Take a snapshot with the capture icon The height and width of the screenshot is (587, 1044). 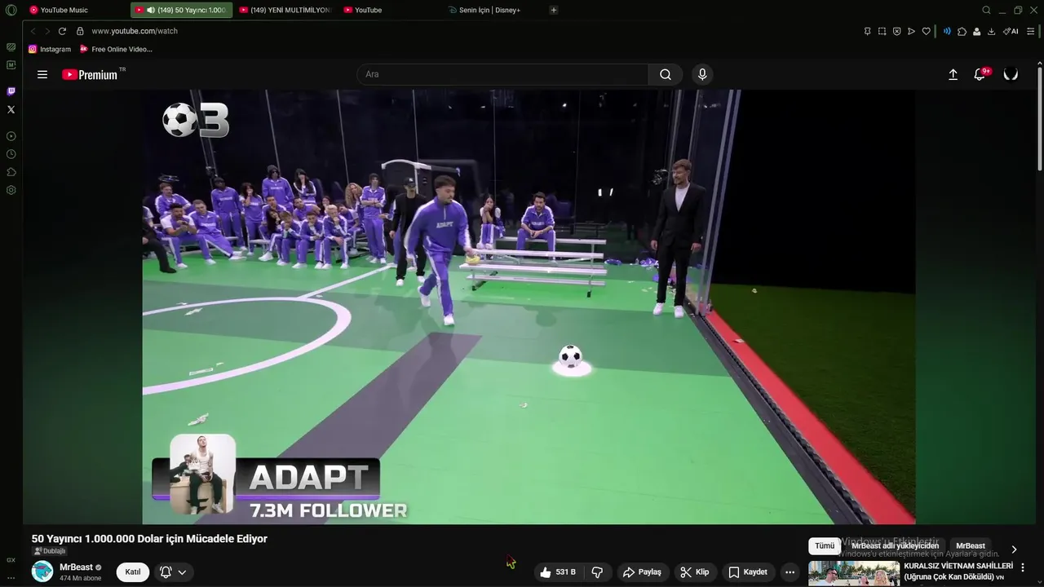click(882, 31)
